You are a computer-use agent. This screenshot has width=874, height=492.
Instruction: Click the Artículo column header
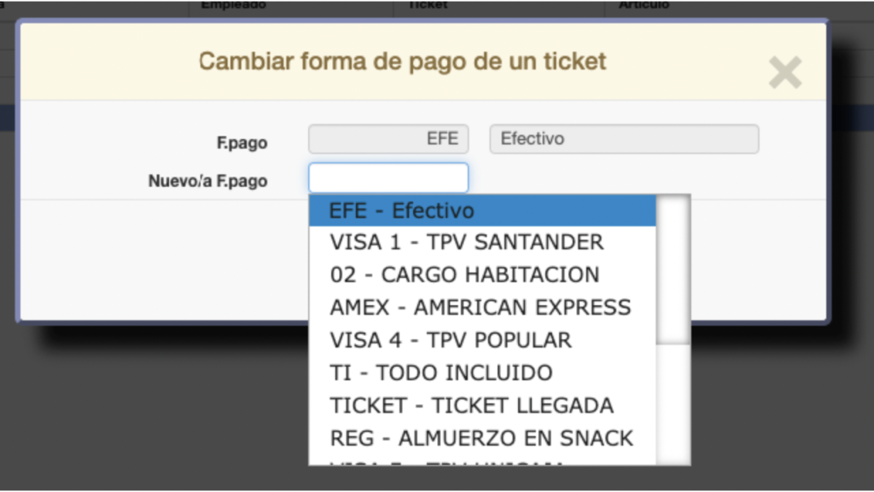click(x=644, y=5)
